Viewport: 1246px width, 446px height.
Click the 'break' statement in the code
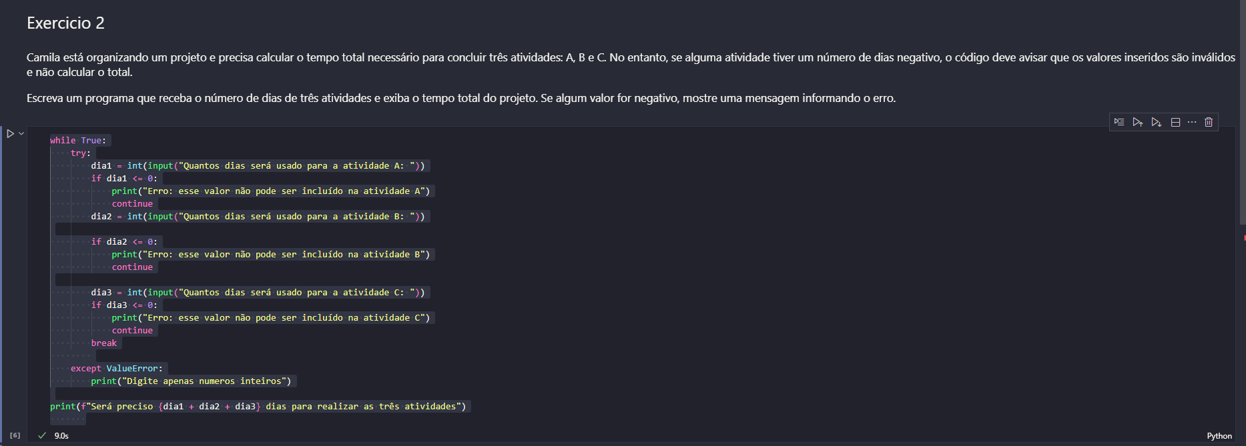[x=104, y=343]
